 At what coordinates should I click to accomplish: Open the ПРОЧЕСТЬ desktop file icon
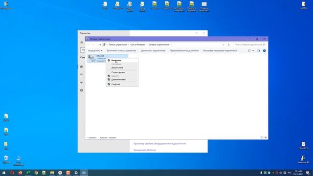click(303, 146)
